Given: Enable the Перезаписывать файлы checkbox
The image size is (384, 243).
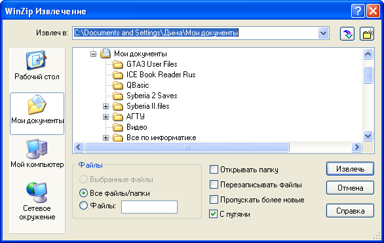Looking at the screenshot, I should click(214, 185).
